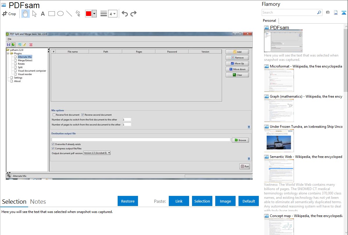Click the yellow broom icon in PDFsam
Viewport: 348px width, 235px height.
(24, 45)
